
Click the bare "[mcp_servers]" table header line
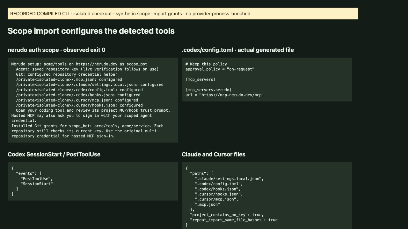coord(200,80)
